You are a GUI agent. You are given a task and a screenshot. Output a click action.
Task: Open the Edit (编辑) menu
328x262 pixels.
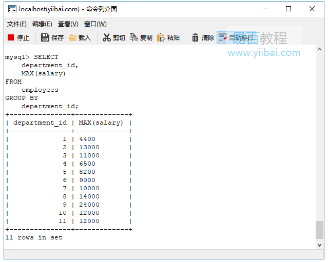click(x=42, y=24)
